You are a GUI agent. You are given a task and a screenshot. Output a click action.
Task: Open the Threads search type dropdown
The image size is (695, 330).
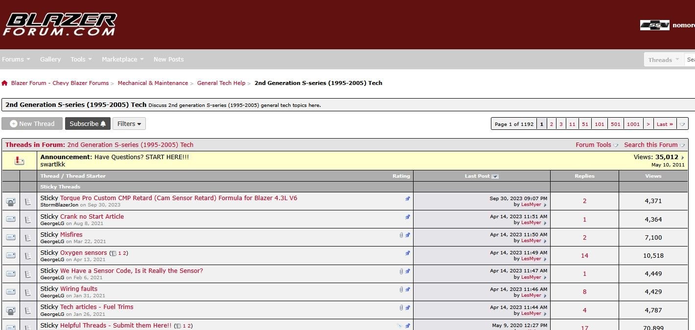point(664,60)
